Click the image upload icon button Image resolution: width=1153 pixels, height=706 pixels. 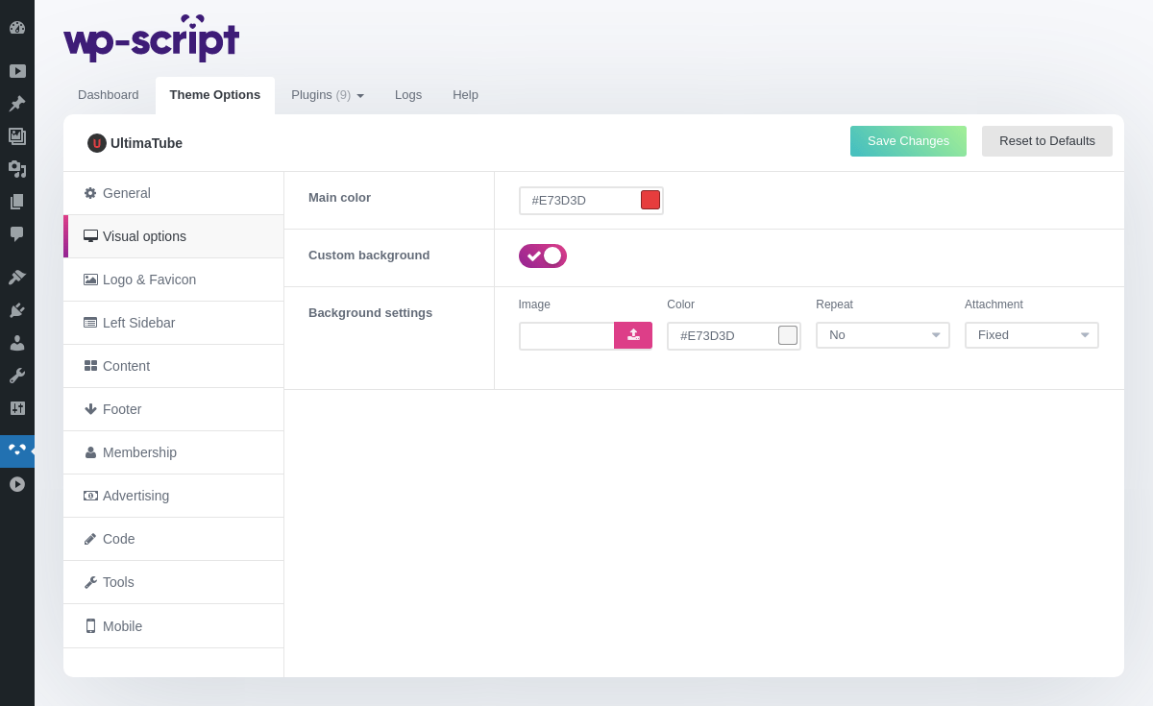point(633,335)
